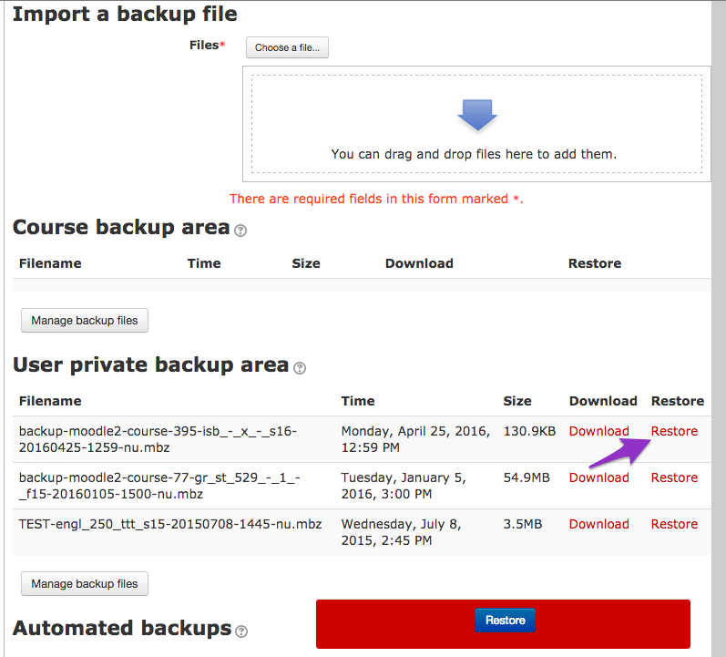Restore the course-395 backup from April 25
The image size is (726, 657).
tap(674, 431)
